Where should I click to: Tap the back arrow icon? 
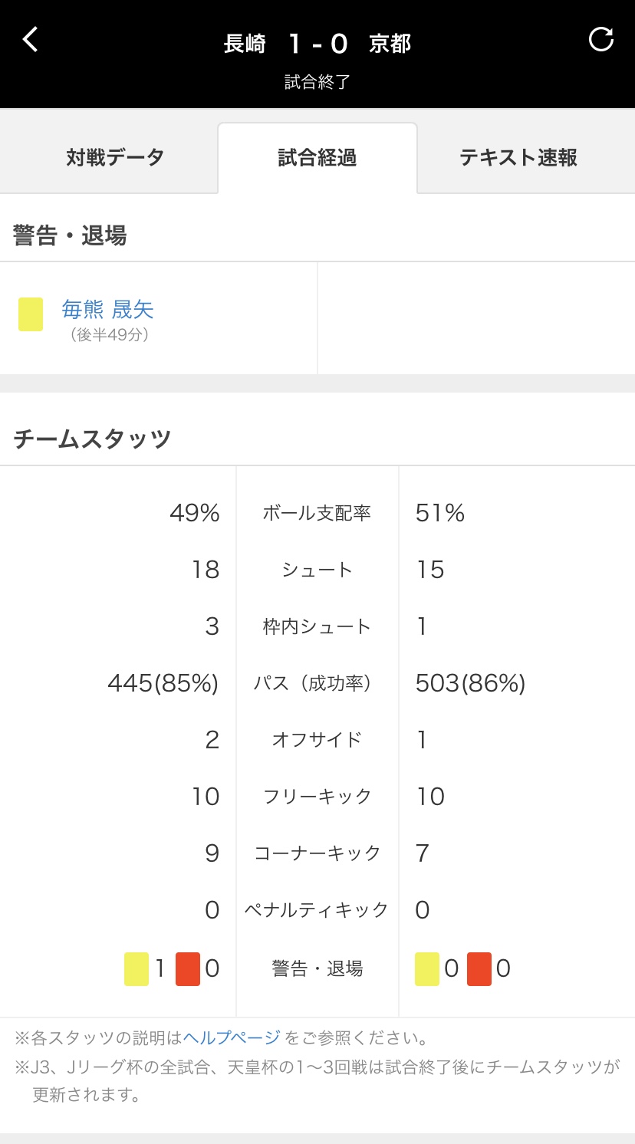pos(30,40)
